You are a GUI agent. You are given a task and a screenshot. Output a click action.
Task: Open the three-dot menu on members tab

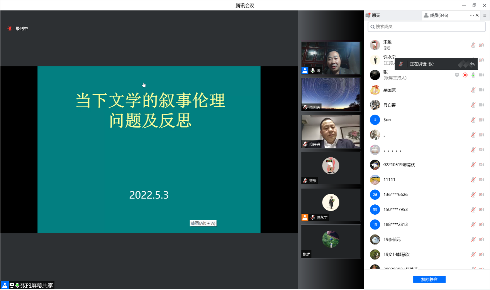click(x=471, y=15)
